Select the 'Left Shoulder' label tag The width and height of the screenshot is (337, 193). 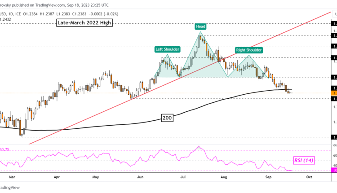coord(167,49)
